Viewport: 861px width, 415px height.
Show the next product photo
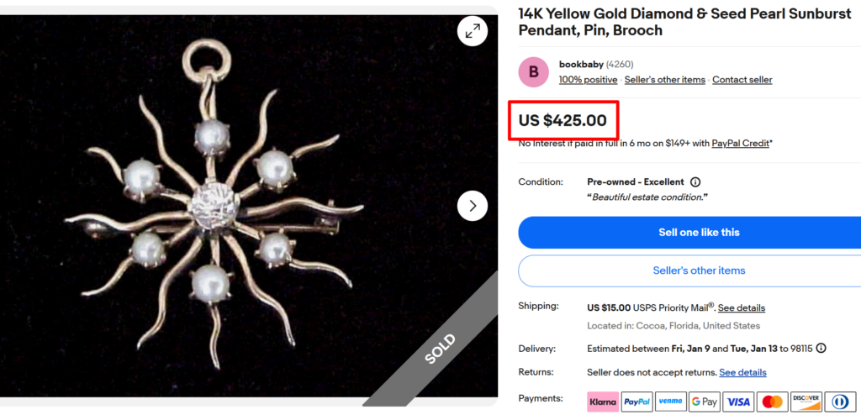pyautogui.click(x=473, y=205)
